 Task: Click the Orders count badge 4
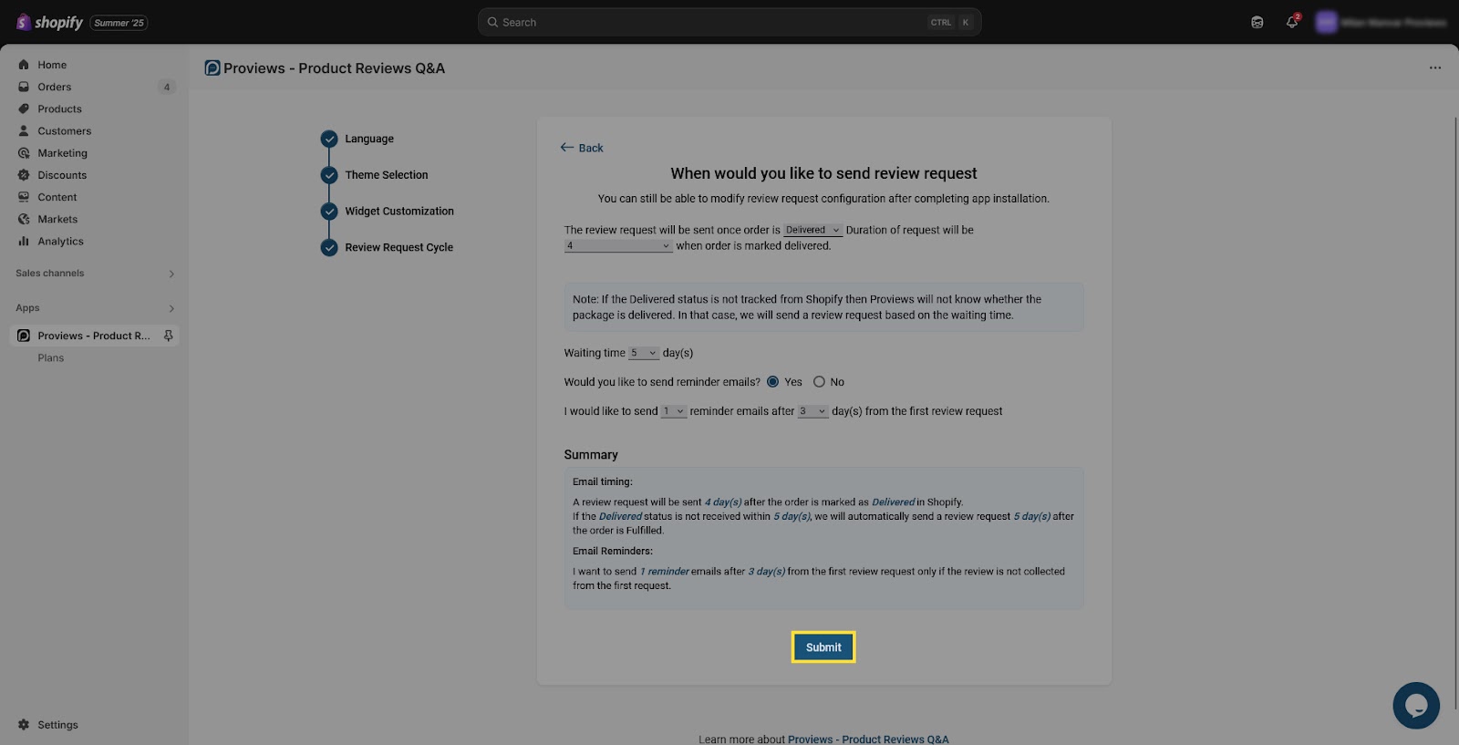[x=167, y=88]
